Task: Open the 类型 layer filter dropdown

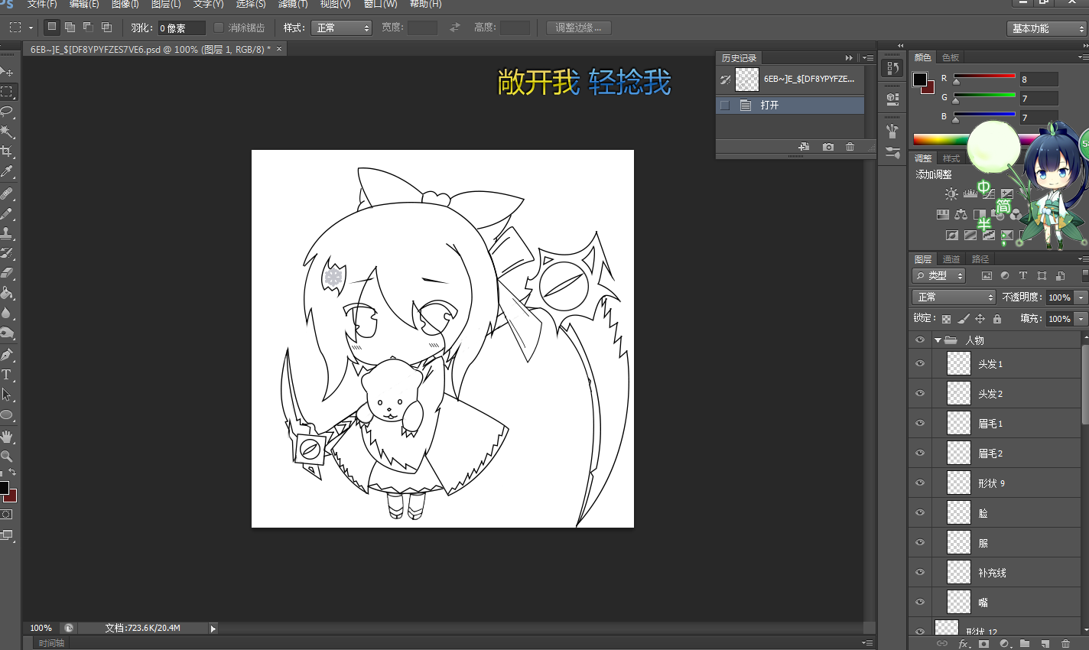Action: coord(939,276)
